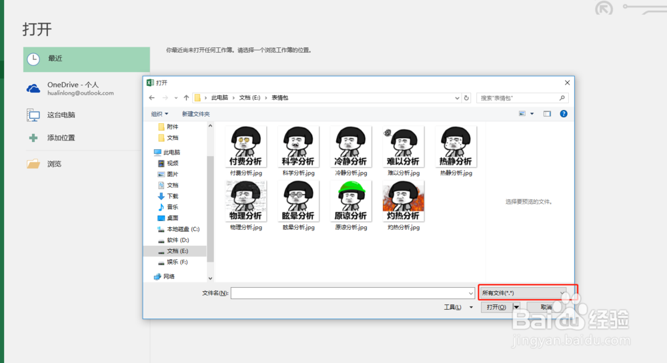667x363 pixels.
Task: Select 网络 in navigation tree
Action: point(165,276)
